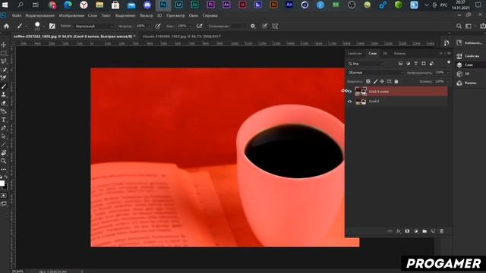The width and height of the screenshot is (486, 273).
Task: Click the smoothing options gear icon
Action: click(x=253, y=27)
